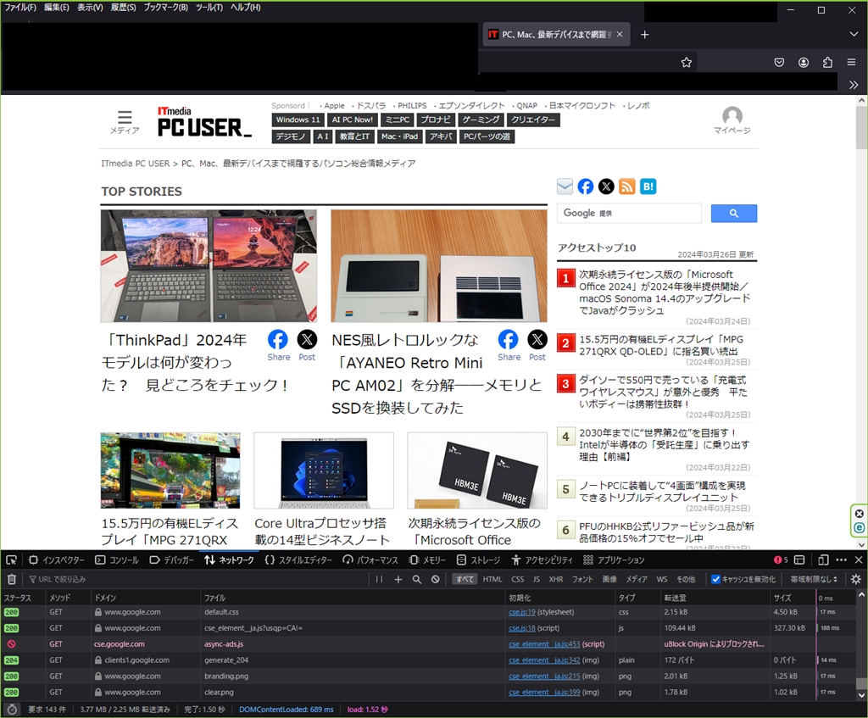868x718 pixels.
Task: Share ThinkPad article on Facebook
Action: pos(278,346)
